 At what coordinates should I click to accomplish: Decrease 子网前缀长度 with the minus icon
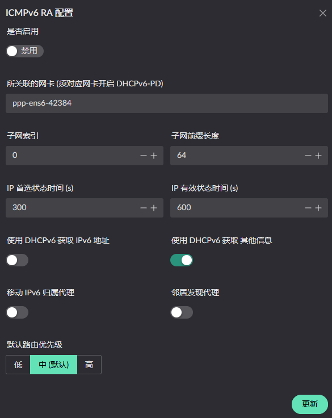308,156
